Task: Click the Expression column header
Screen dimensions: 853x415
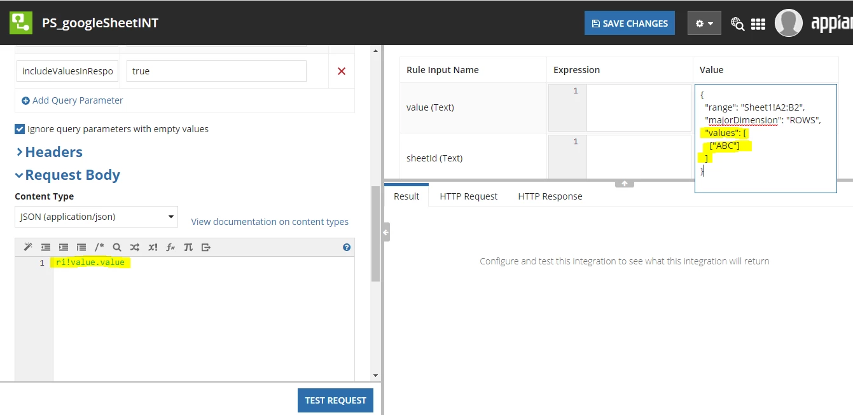Action: pos(576,70)
